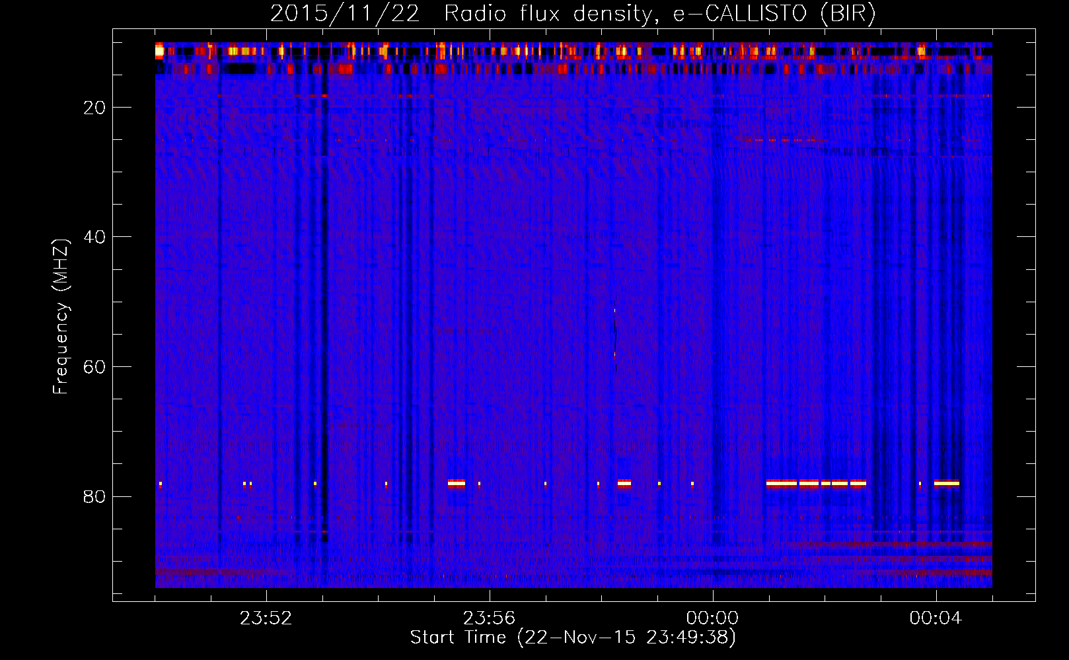Viewport: 1069px width, 660px height.
Task: Click the longest bright burst near 80 MHz after 00:00
Action: tap(782, 484)
